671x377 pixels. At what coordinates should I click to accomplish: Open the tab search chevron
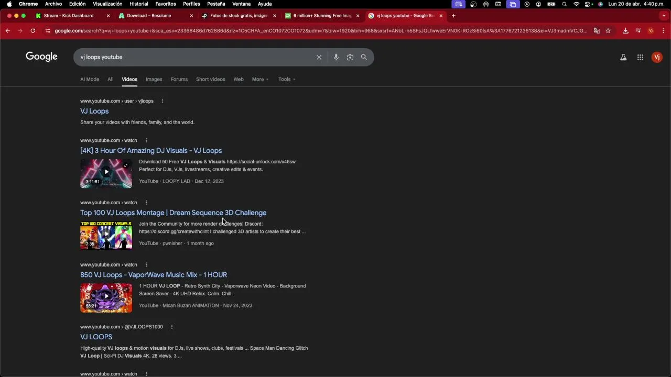click(664, 16)
